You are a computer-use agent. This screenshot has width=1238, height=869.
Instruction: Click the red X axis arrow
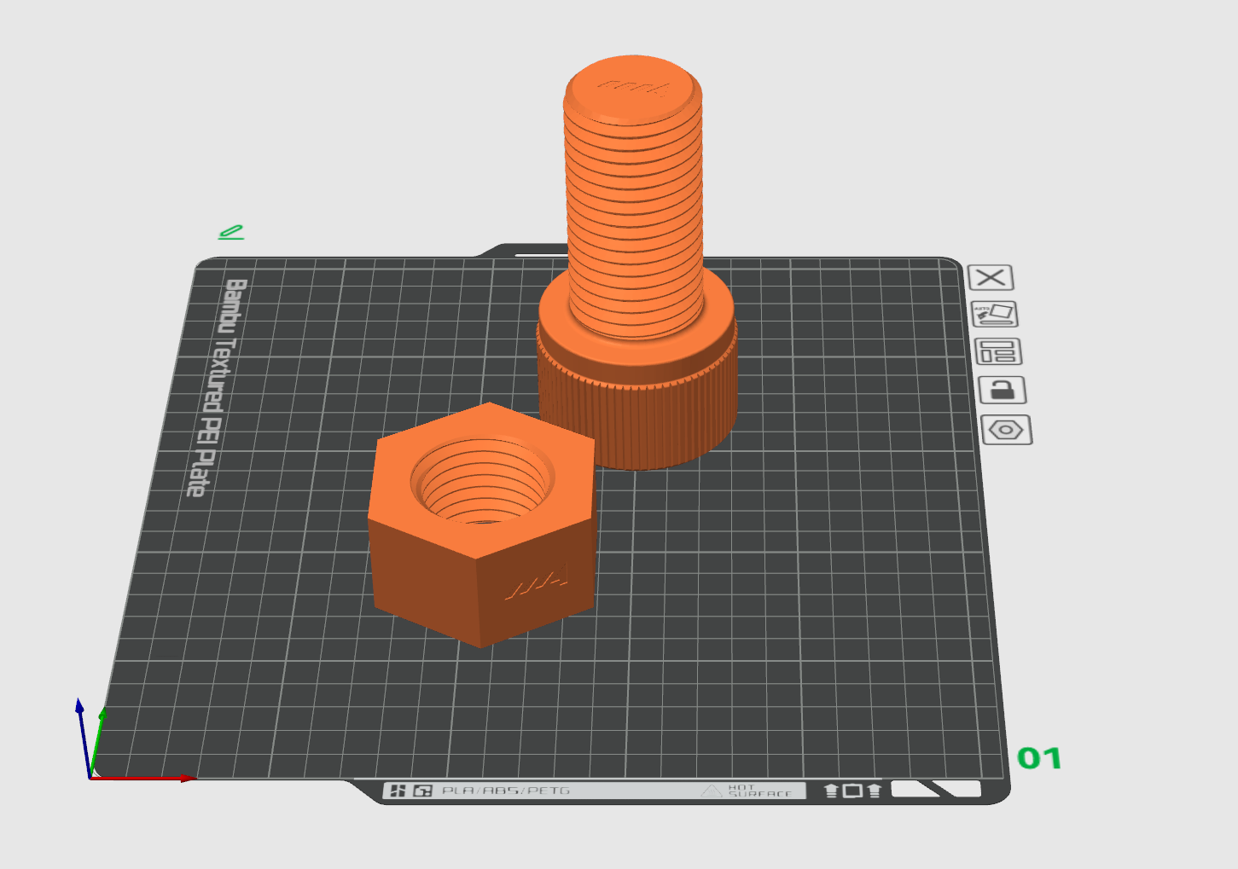183,778
